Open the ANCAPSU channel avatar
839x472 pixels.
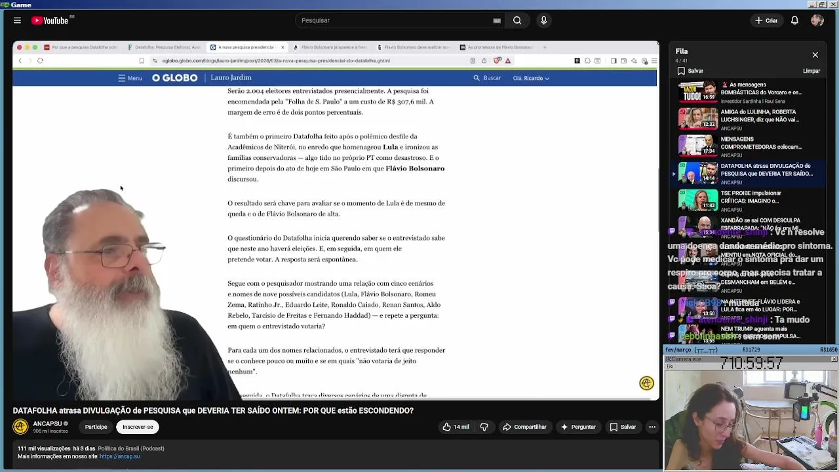pos(20,427)
